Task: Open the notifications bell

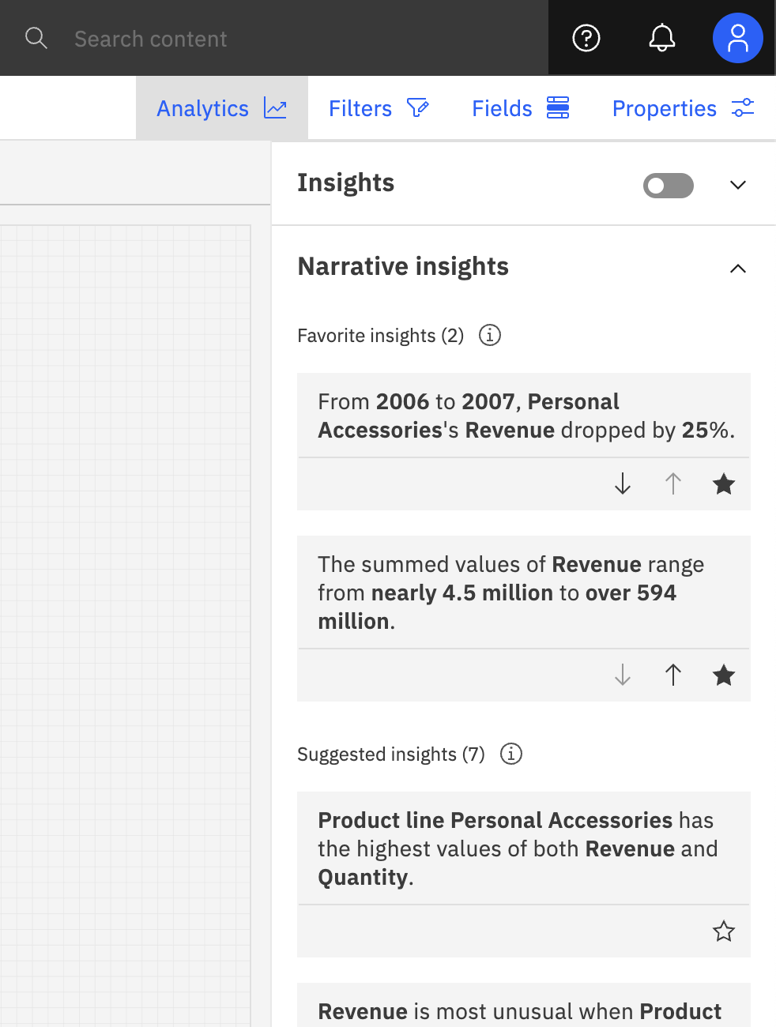Action: point(662,37)
